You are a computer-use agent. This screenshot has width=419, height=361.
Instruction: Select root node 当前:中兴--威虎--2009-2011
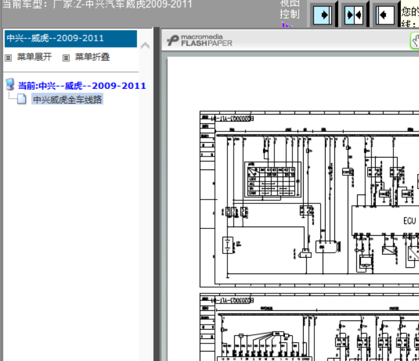[82, 86]
